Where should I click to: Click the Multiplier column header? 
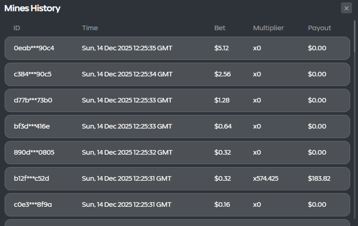[x=268, y=28]
